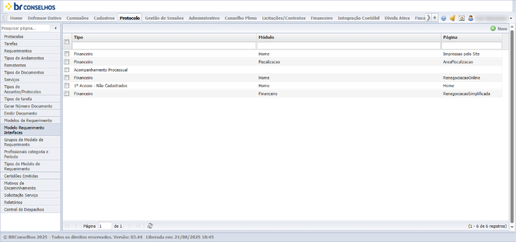Go to previous page arrow icon
Viewport: 516px width, 242px height.
tap(76, 226)
